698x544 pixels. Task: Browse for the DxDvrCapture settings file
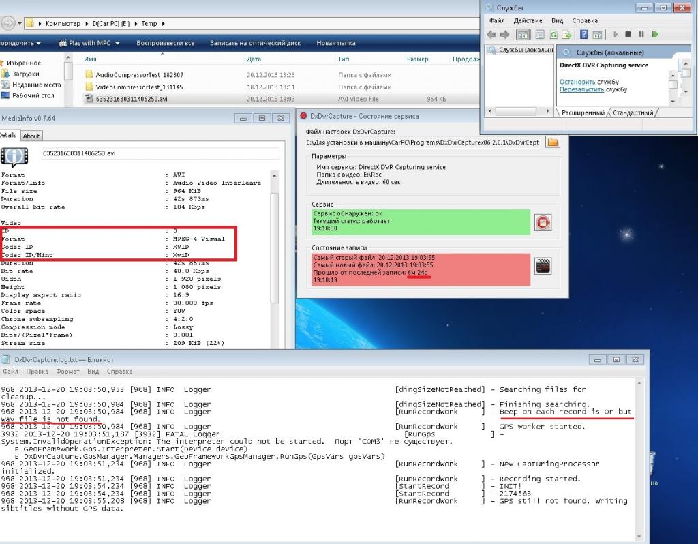point(552,142)
